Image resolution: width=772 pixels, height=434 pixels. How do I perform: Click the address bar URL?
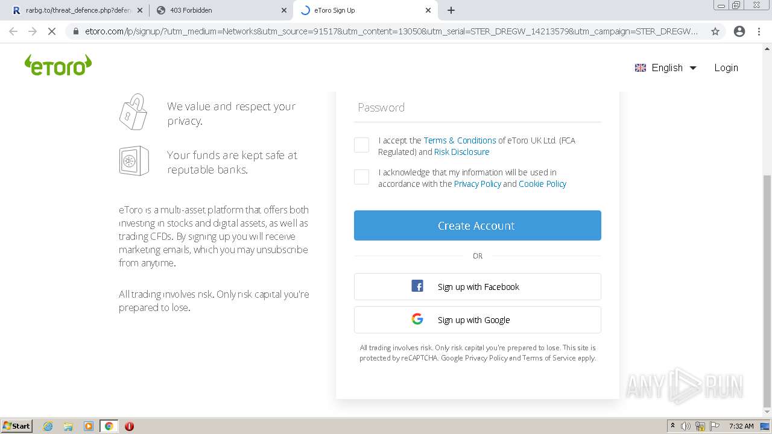pyautogui.click(x=391, y=31)
